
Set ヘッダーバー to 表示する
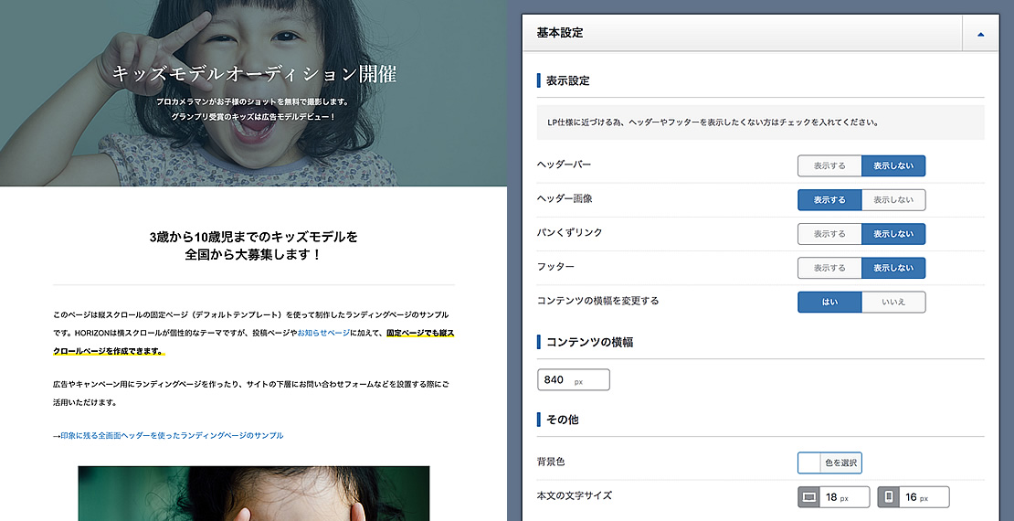click(x=829, y=165)
